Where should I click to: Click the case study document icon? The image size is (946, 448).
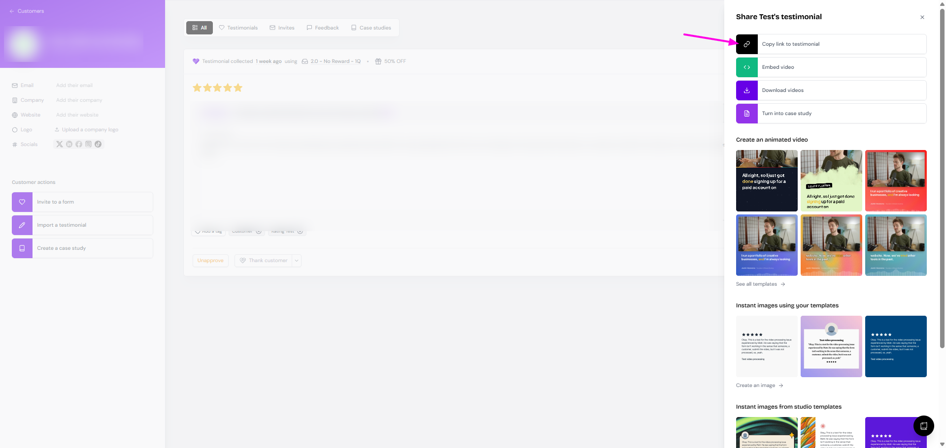click(x=746, y=114)
